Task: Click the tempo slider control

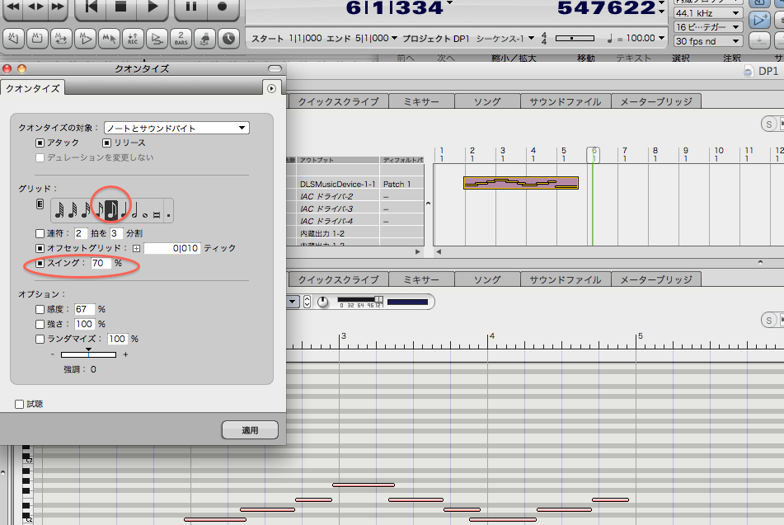Action: pos(575,38)
